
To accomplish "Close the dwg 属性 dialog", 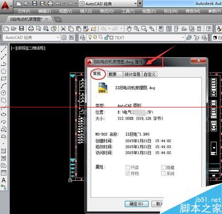I will coord(198,60).
